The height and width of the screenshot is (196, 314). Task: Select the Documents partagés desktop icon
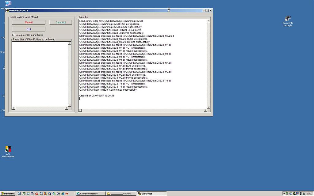pyautogui.click(x=288, y=21)
